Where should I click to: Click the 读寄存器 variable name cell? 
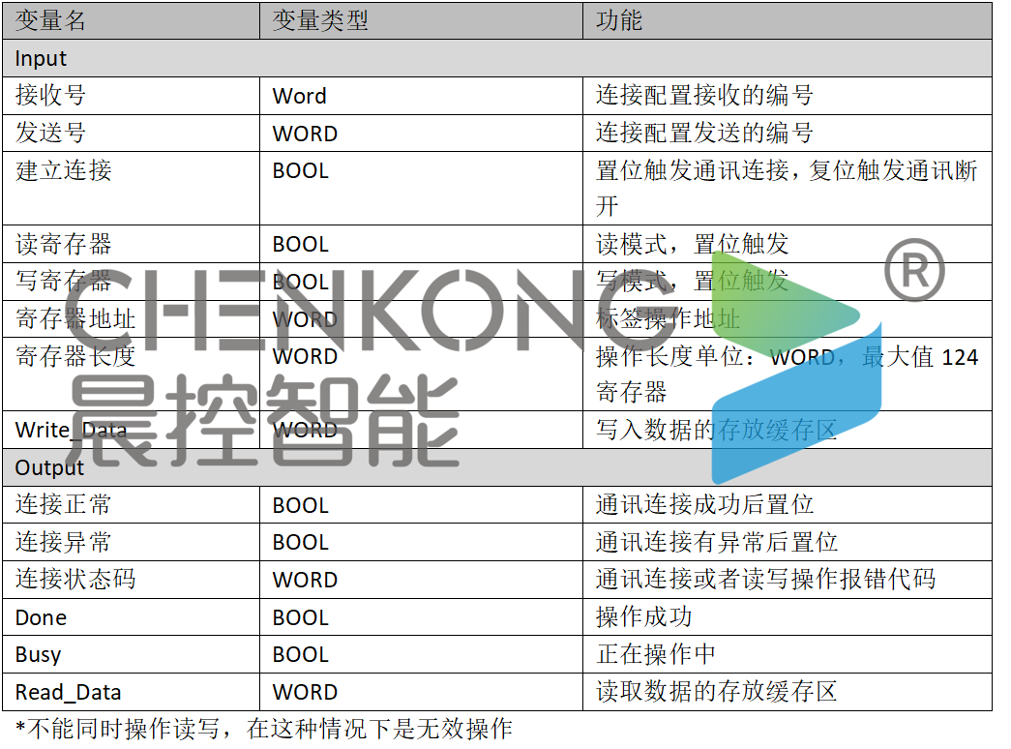64,244
